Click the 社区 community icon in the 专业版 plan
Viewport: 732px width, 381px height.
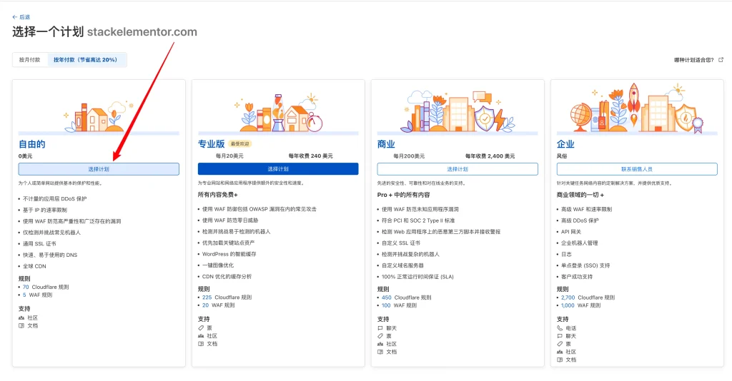[x=201, y=336]
